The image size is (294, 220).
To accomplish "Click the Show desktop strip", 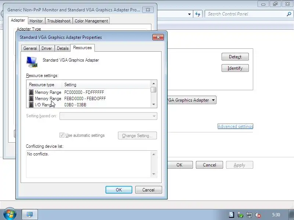I will click(291, 214).
